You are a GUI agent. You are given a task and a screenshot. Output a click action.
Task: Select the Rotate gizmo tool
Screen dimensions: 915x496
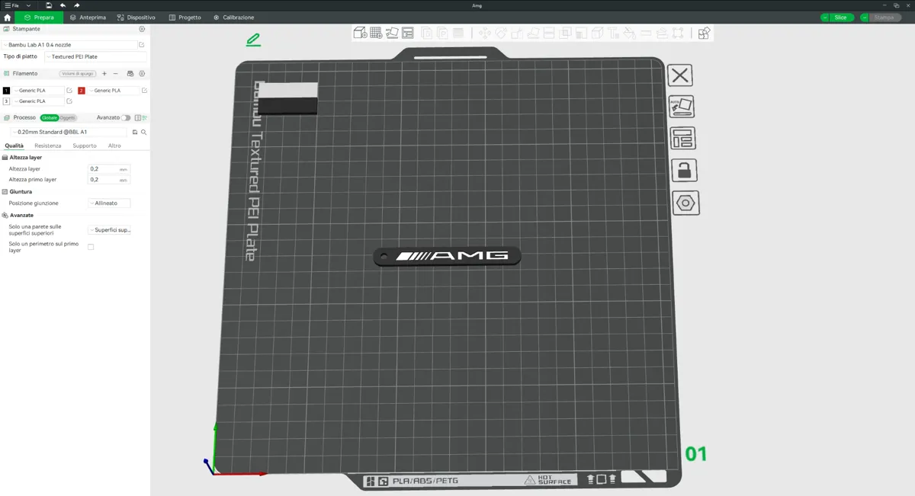pyautogui.click(x=501, y=33)
